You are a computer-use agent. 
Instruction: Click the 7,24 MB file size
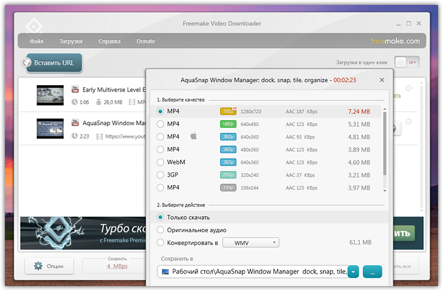359,112
